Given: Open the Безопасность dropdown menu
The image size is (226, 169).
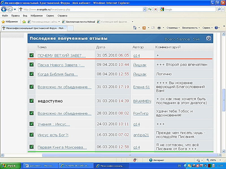Looking at the screenshot, I should point(191,28).
